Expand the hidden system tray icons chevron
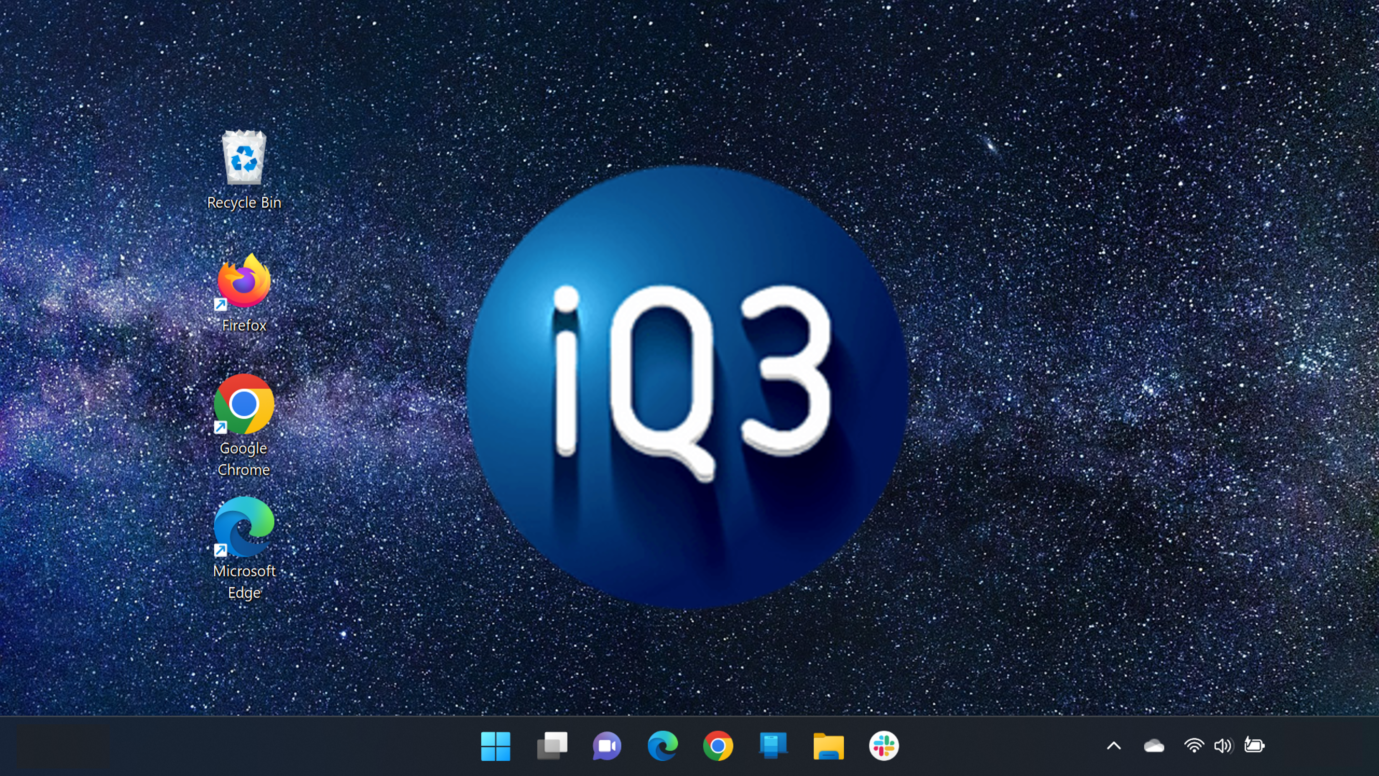The image size is (1379, 776). (1114, 746)
